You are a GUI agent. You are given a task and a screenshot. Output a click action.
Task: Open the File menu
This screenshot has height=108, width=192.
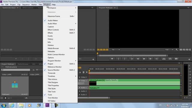[2, 5]
